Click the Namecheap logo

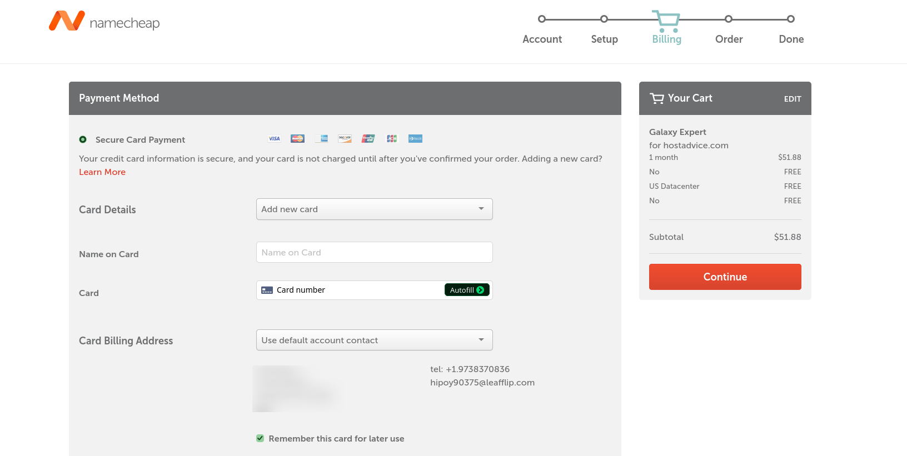tap(104, 21)
